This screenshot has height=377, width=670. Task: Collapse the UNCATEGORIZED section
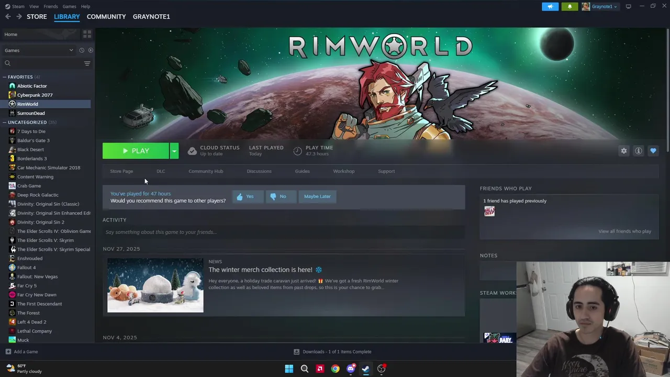(x=5, y=123)
